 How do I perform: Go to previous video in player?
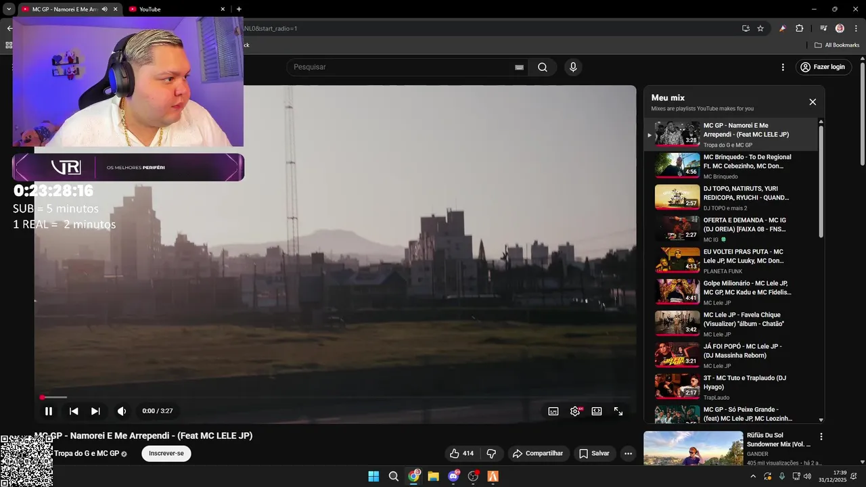click(x=74, y=411)
